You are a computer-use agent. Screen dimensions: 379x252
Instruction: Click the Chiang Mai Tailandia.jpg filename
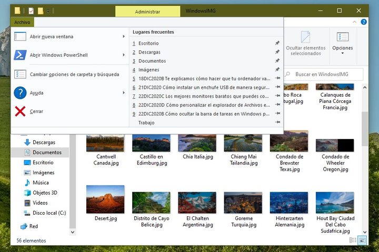click(244, 160)
